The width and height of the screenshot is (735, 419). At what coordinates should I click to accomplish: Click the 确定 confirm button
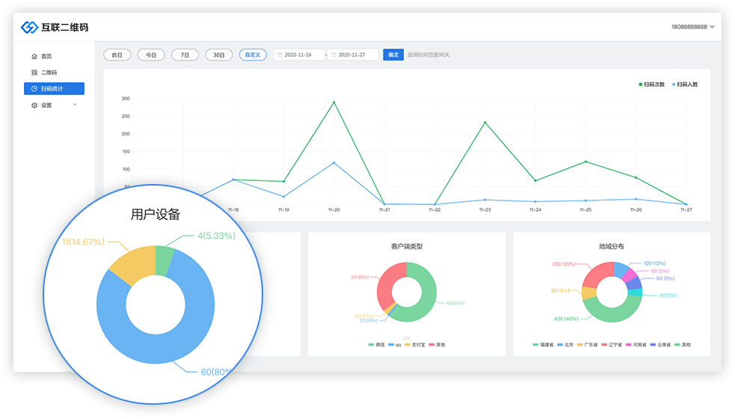[393, 55]
